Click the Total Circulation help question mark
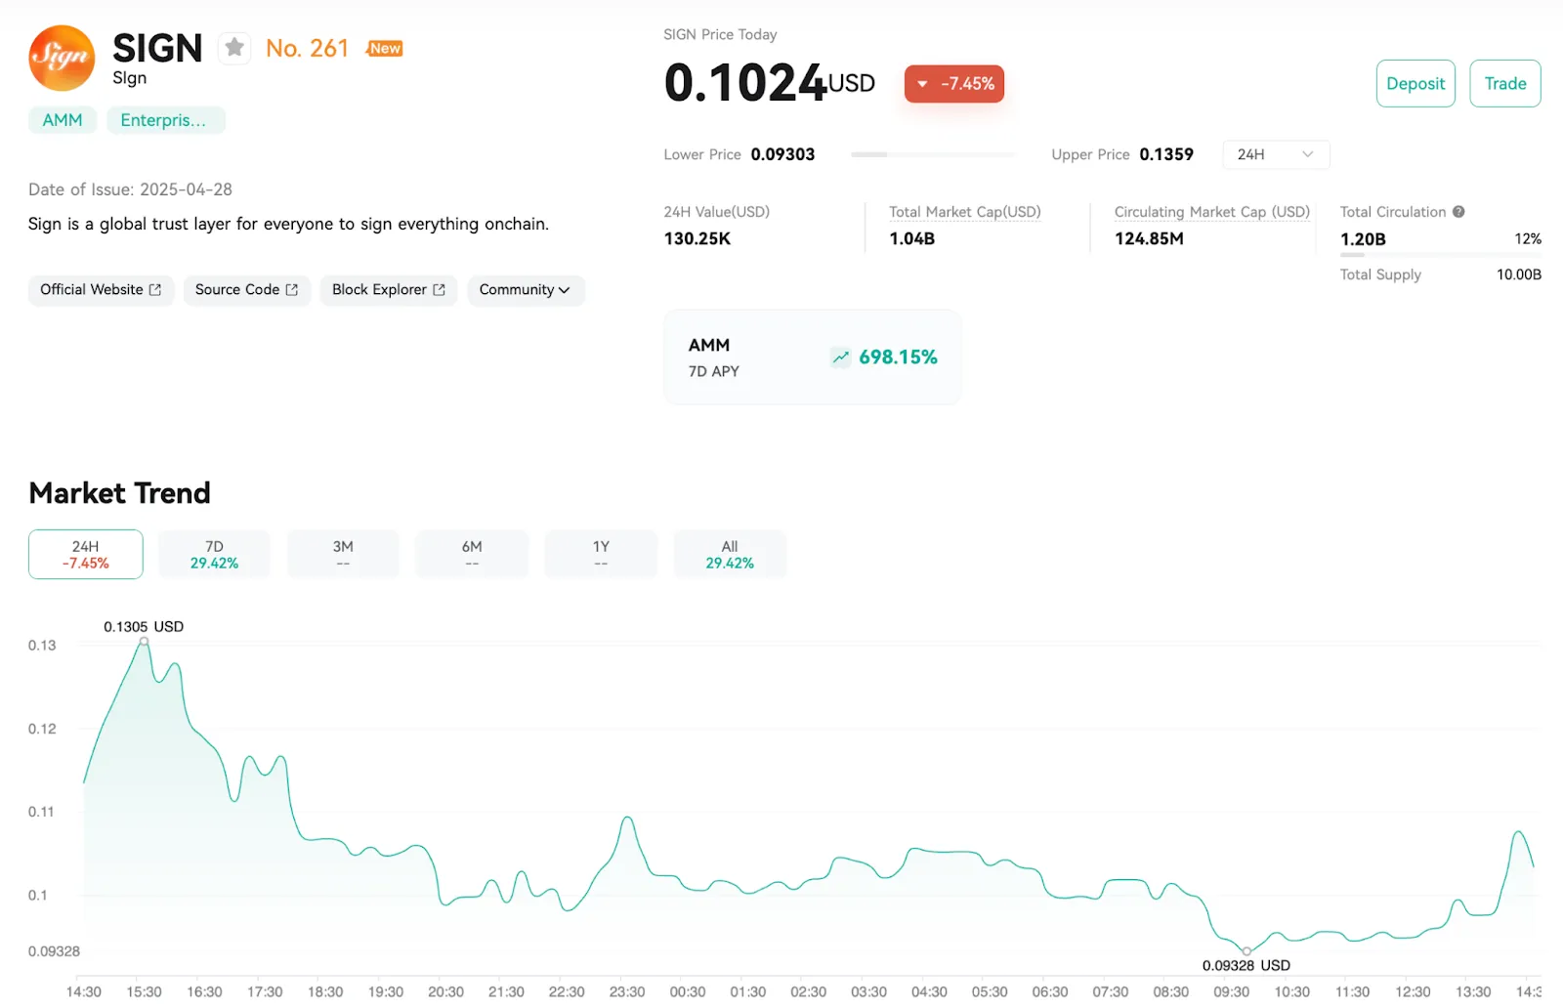This screenshot has height=1008, width=1563. (x=1458, y=211)
